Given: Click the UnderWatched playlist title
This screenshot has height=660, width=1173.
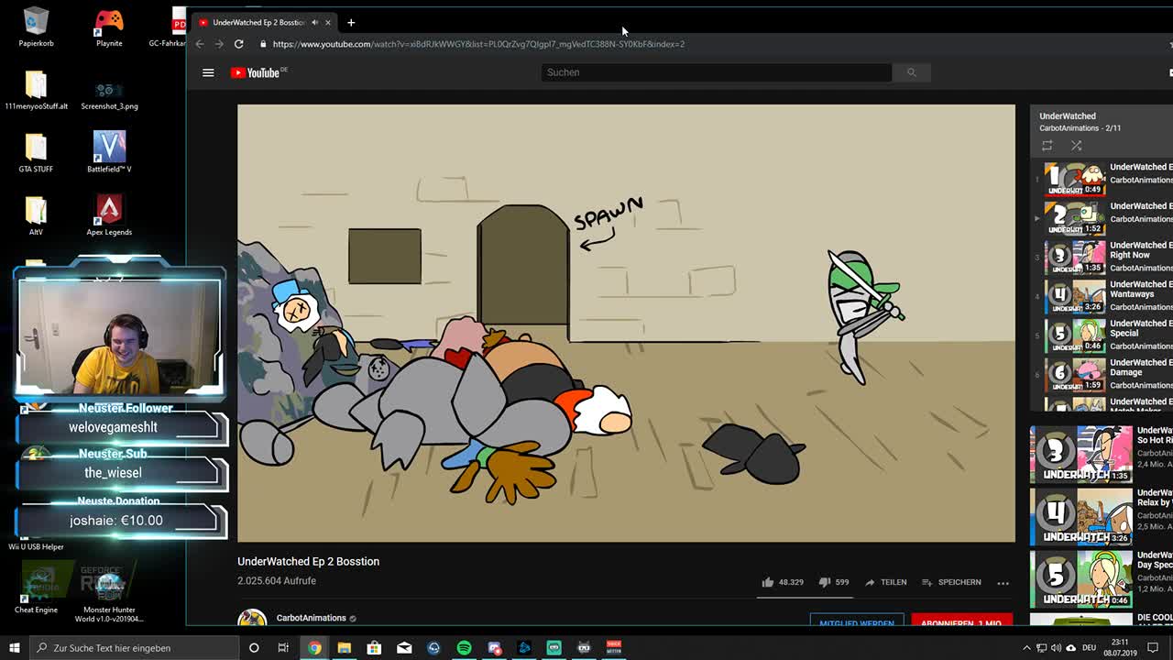Looking at the screenshot, I should pos(1068,116).
